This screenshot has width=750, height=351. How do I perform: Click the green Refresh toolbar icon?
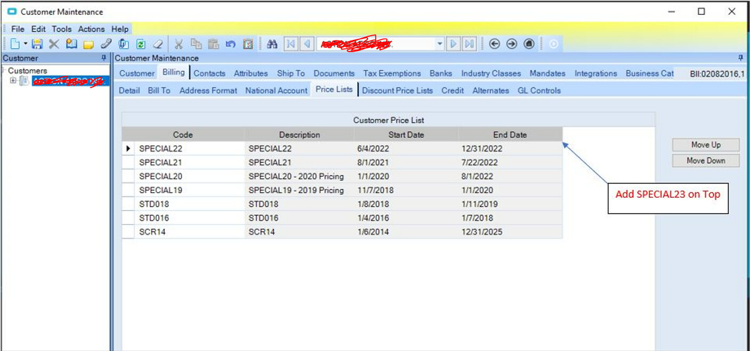141,44
